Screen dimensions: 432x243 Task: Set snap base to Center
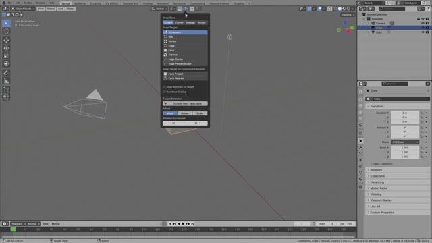coord(180,22)
